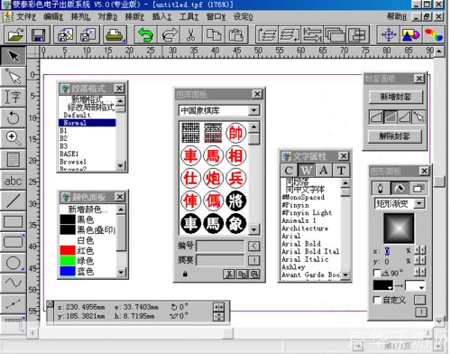451x354 pixels.
Task: Click the open file folder icon
Action: pos(15,35)
